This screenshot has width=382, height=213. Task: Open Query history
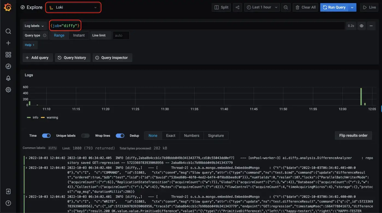(73, 58)
